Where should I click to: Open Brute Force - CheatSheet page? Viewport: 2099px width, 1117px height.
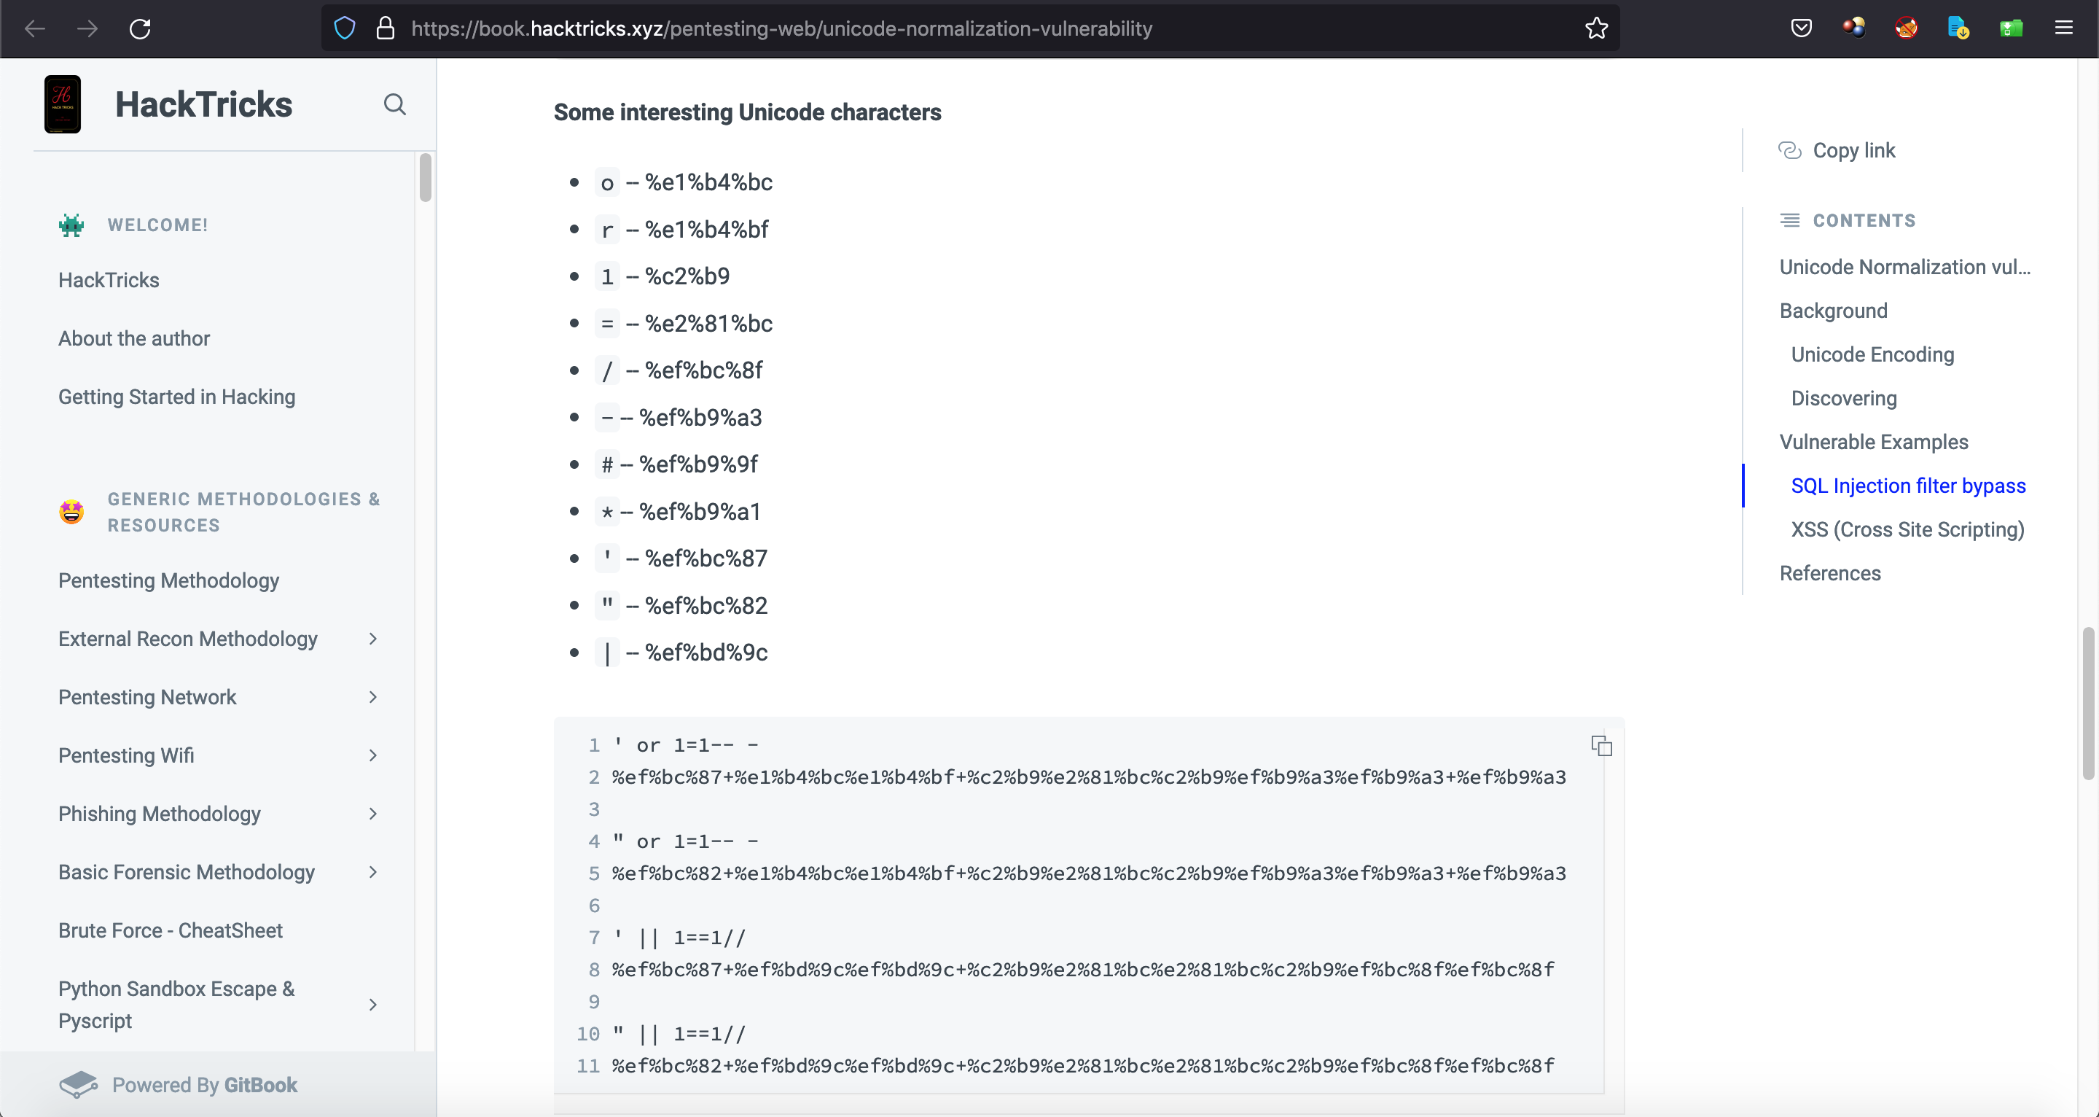click(171, 930)
